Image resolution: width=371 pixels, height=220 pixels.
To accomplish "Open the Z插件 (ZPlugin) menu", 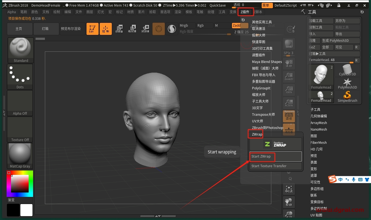I will [245, 12].
